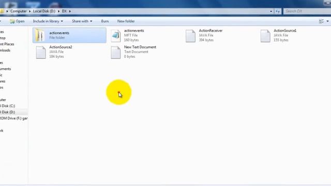This screenshot has width=331, height=186.
Task: Expand the arrow after Computer in breadcrumb
Action: pos(30,11)
